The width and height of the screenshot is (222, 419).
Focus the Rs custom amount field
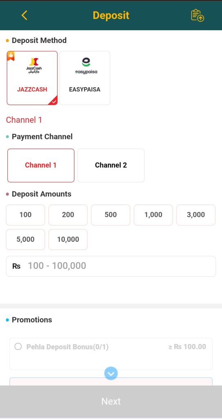click(x=111, y=266)
